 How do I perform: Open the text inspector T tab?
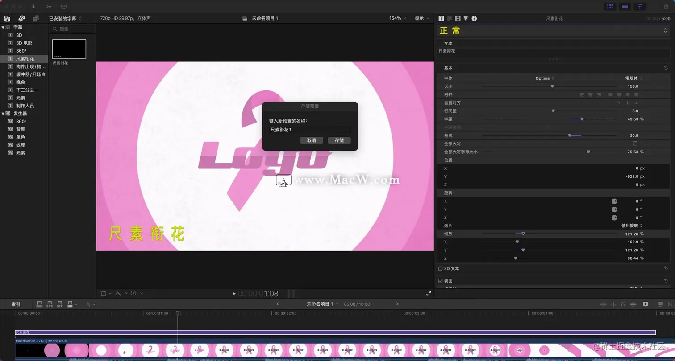pos(441,18)
